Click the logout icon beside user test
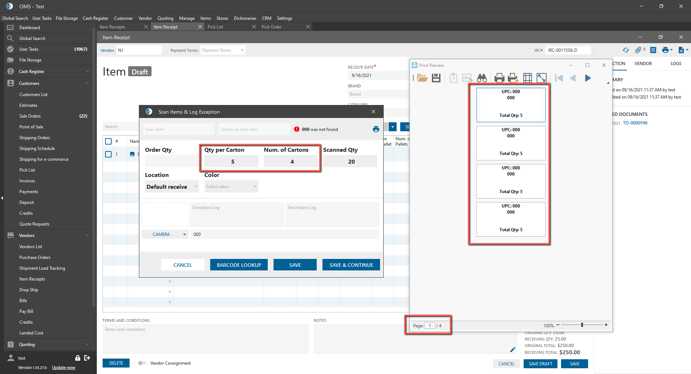Screen dimensions: 691x374 pyautogui.click(x=87, y=358)
